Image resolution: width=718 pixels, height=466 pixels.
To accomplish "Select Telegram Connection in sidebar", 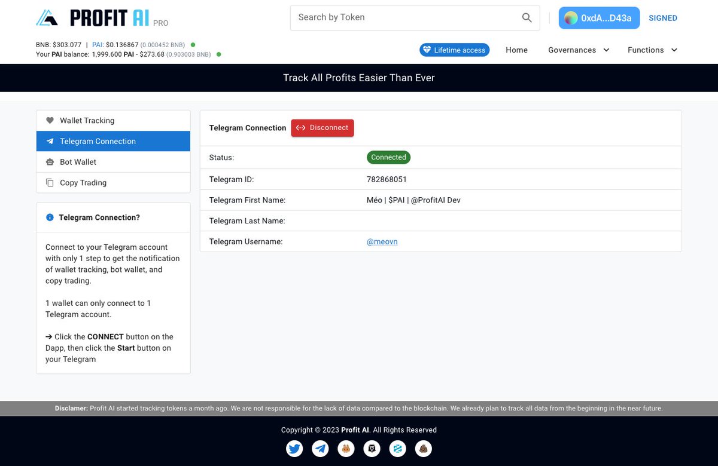I will pos(113,141).
